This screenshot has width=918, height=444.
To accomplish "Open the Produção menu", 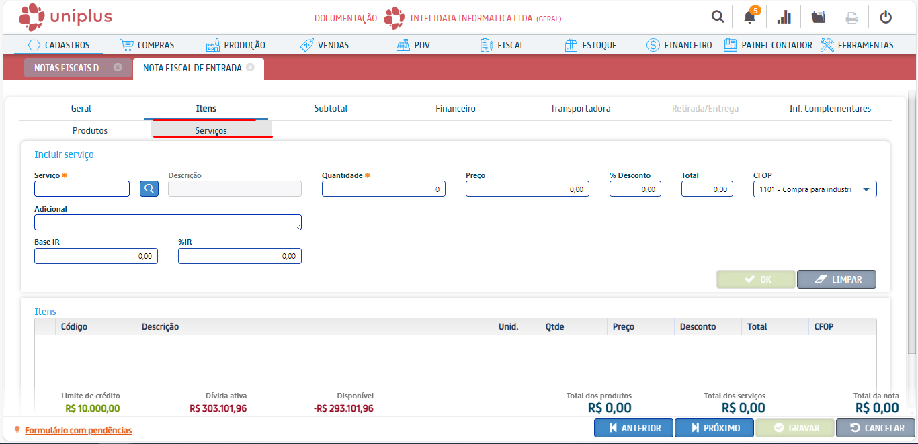I will click(x=235, y=45).
